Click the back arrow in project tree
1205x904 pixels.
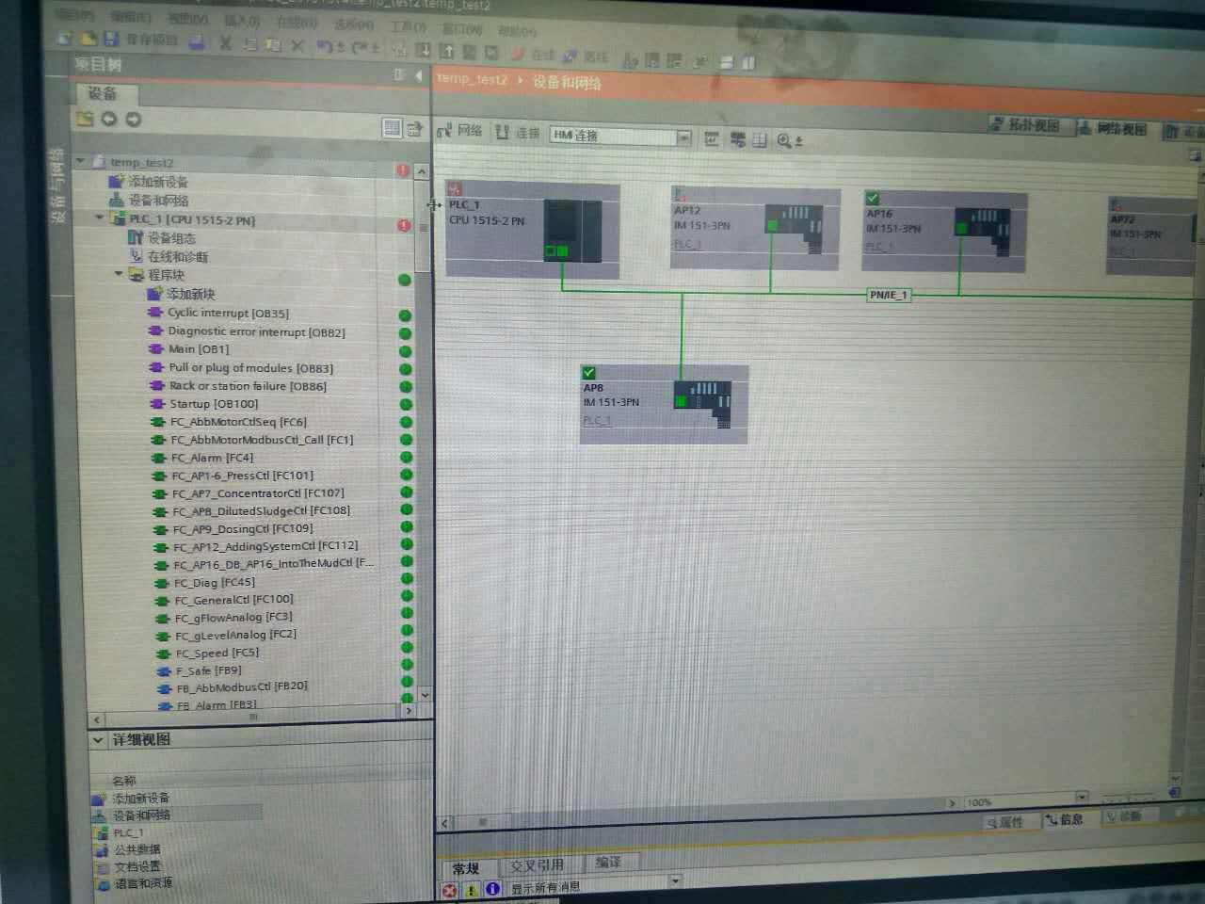pos(109,119)
